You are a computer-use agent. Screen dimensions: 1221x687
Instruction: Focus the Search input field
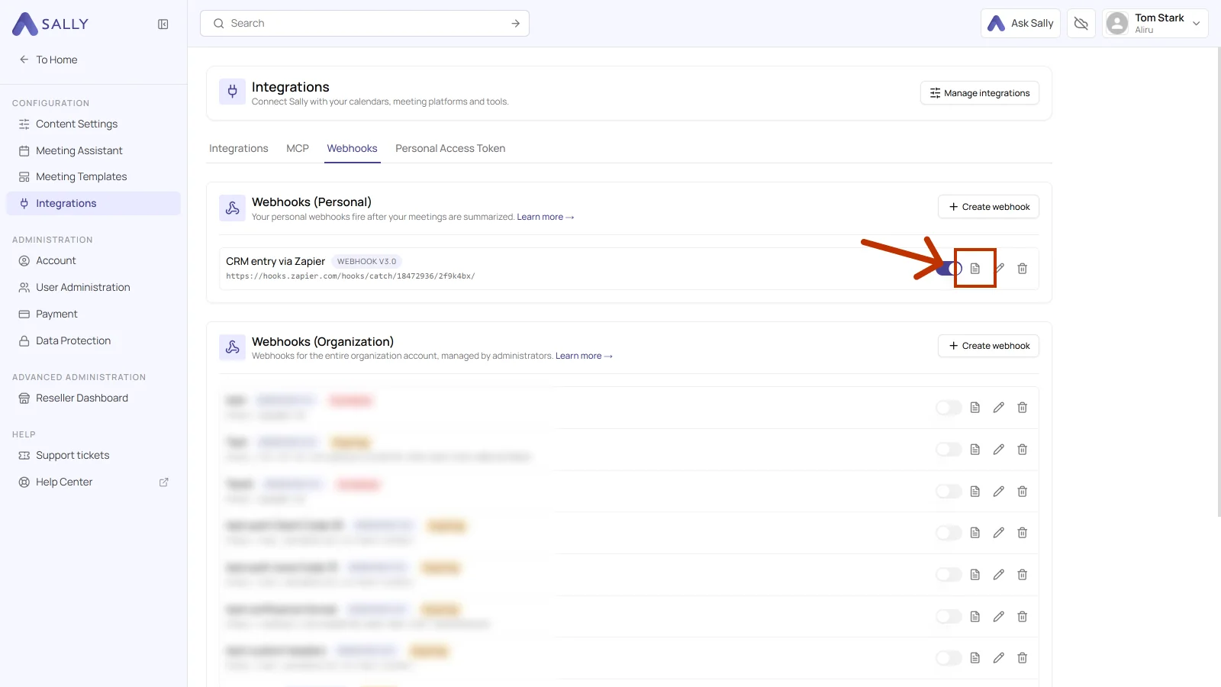(x=365, y=24)
